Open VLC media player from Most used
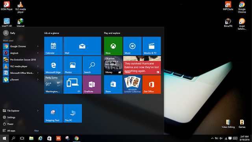 point(21,66)
